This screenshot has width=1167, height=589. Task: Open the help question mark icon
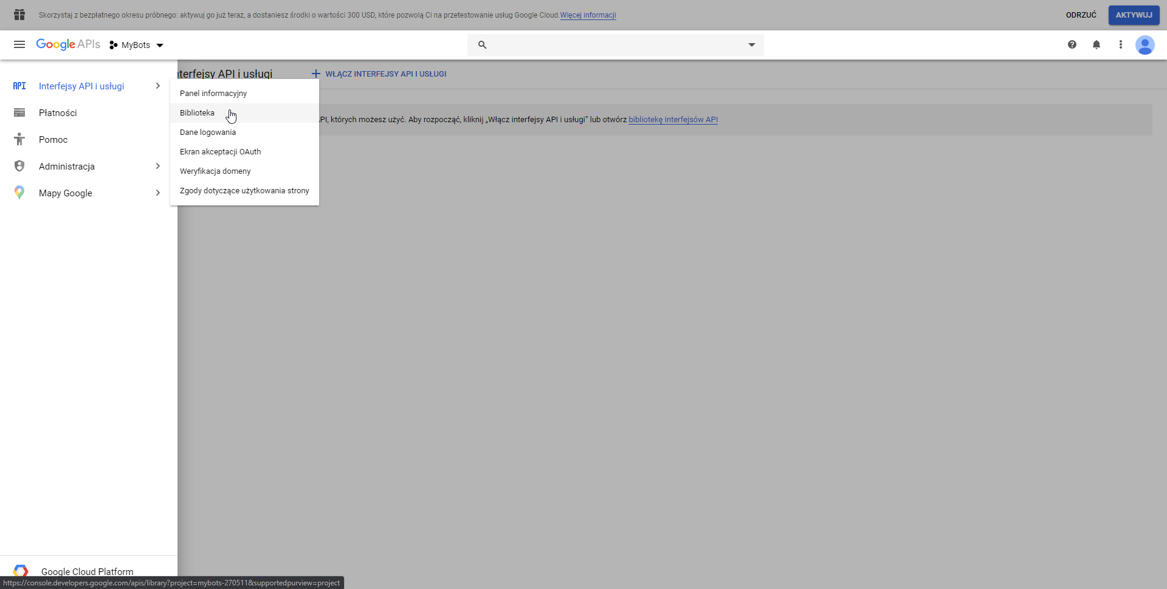pyautogui.click(x=1072, y=44)
